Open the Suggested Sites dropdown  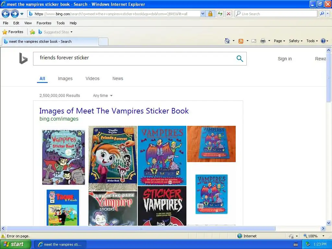point(56,32)
